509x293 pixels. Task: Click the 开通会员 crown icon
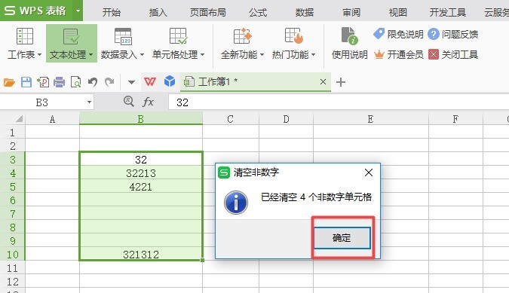(379, 54)
